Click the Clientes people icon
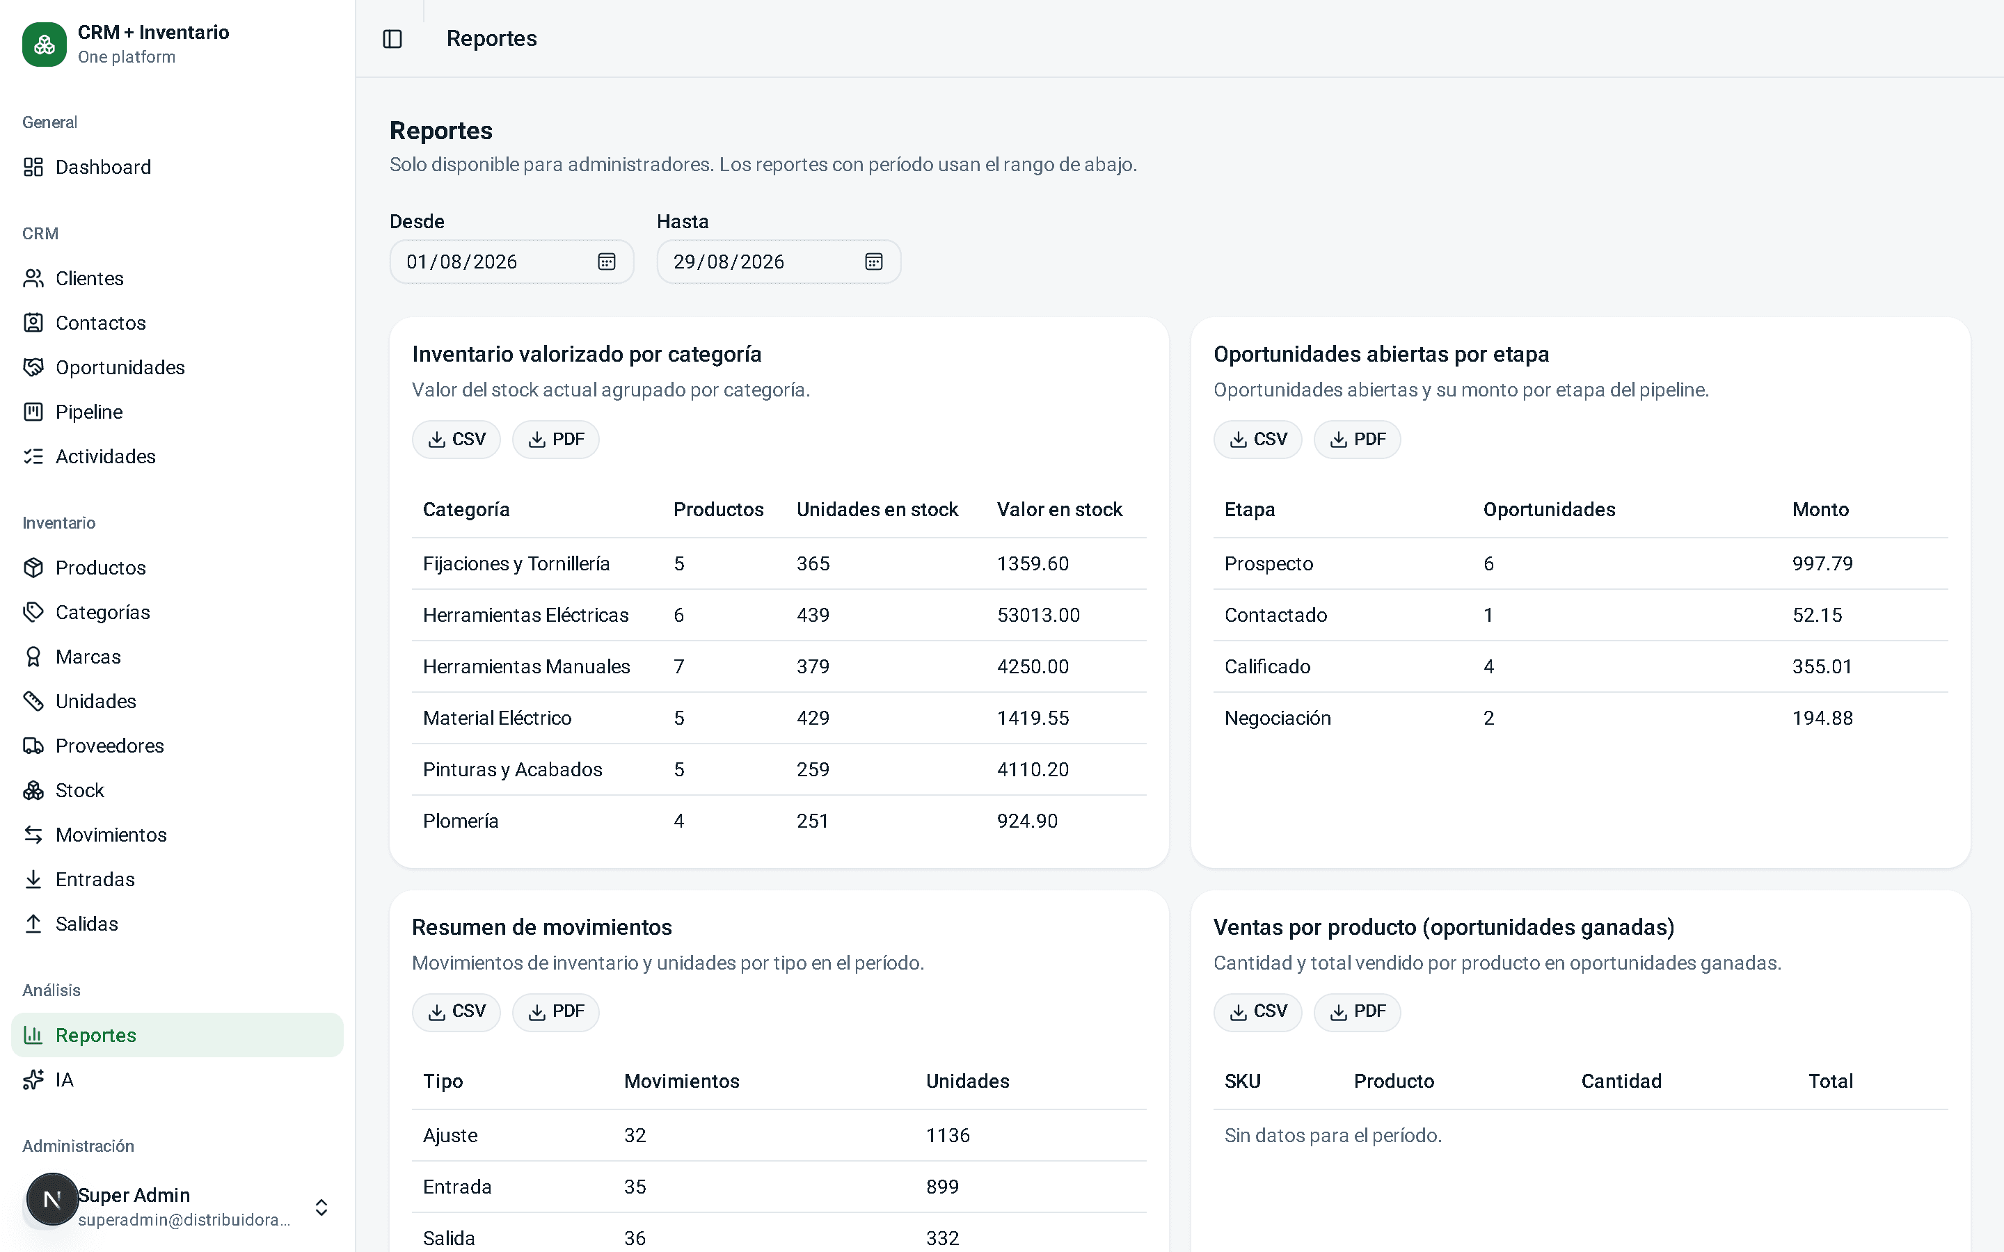 (x=33, y=278)
